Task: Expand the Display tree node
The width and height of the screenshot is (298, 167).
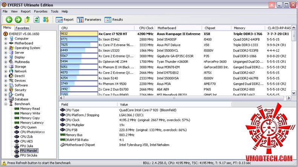Action: click(6, 57)
